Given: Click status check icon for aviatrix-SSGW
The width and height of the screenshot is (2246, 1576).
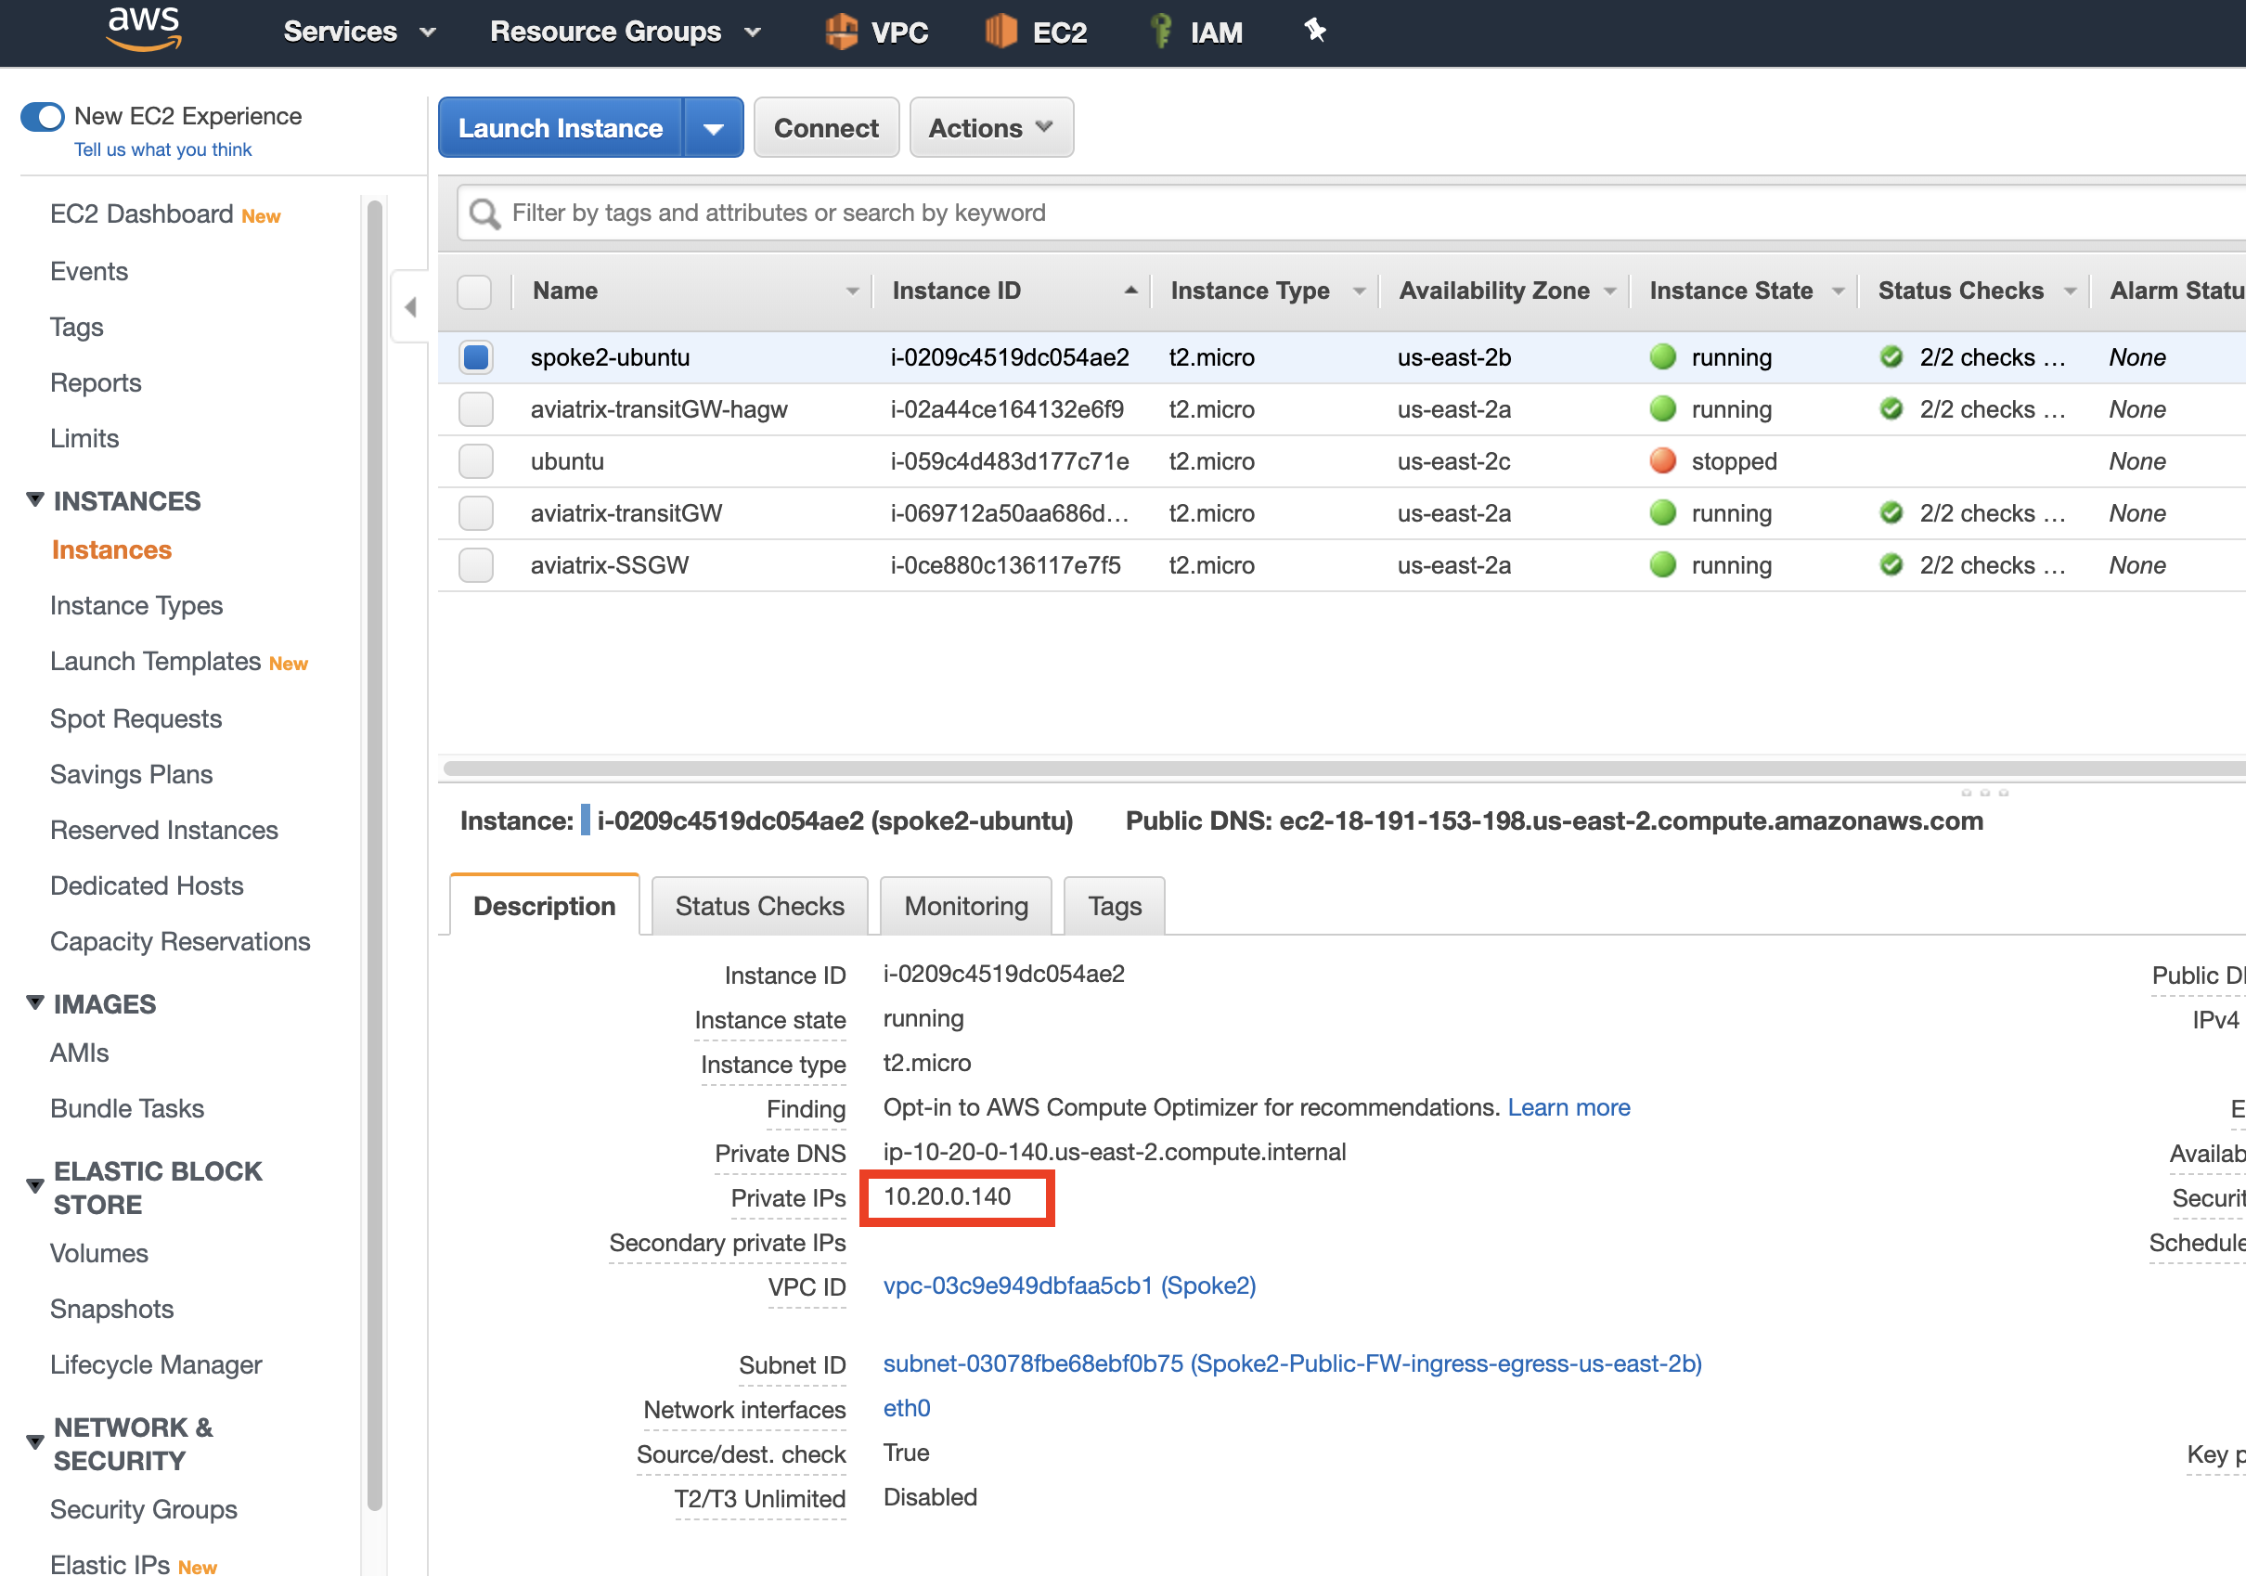Looking at the screenshot, I should (1891, 564).
